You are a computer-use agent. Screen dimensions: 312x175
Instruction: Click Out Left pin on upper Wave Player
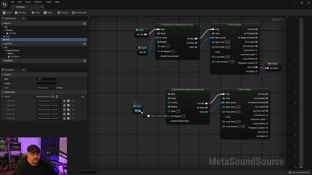pos(256,67)
